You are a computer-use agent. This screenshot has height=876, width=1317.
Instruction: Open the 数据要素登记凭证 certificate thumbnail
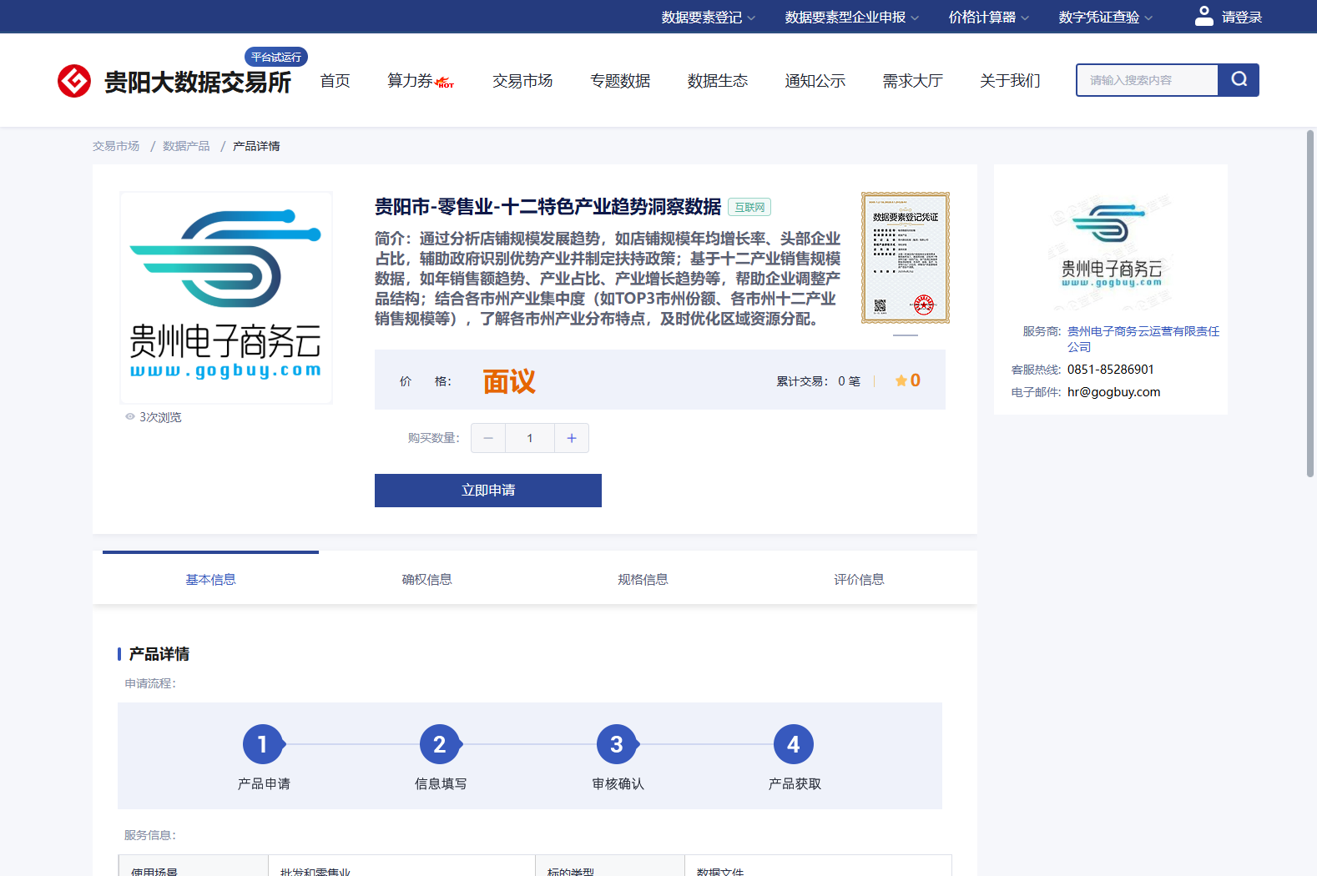(x=906, y=258)
